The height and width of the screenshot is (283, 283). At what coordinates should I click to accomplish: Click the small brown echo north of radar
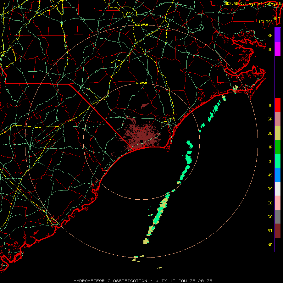(145, 106)
